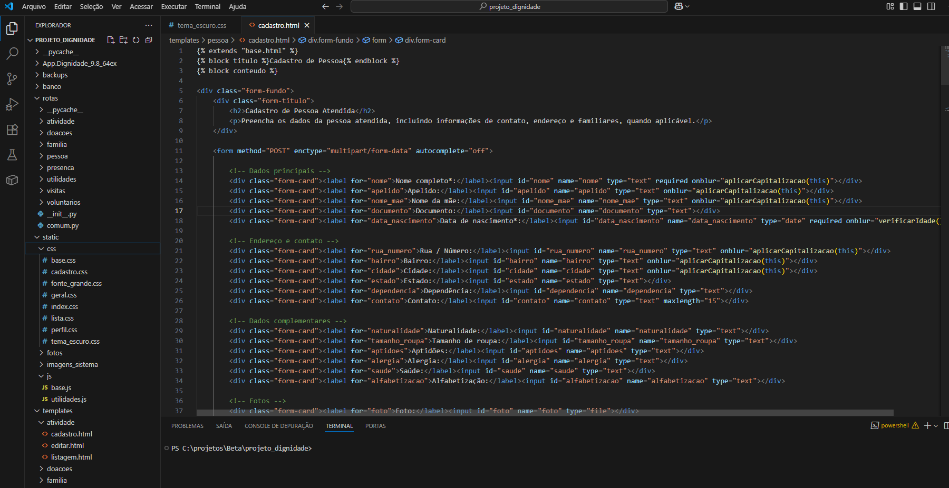
Task: Open the Testing flask view
Action: click(12, 155)
